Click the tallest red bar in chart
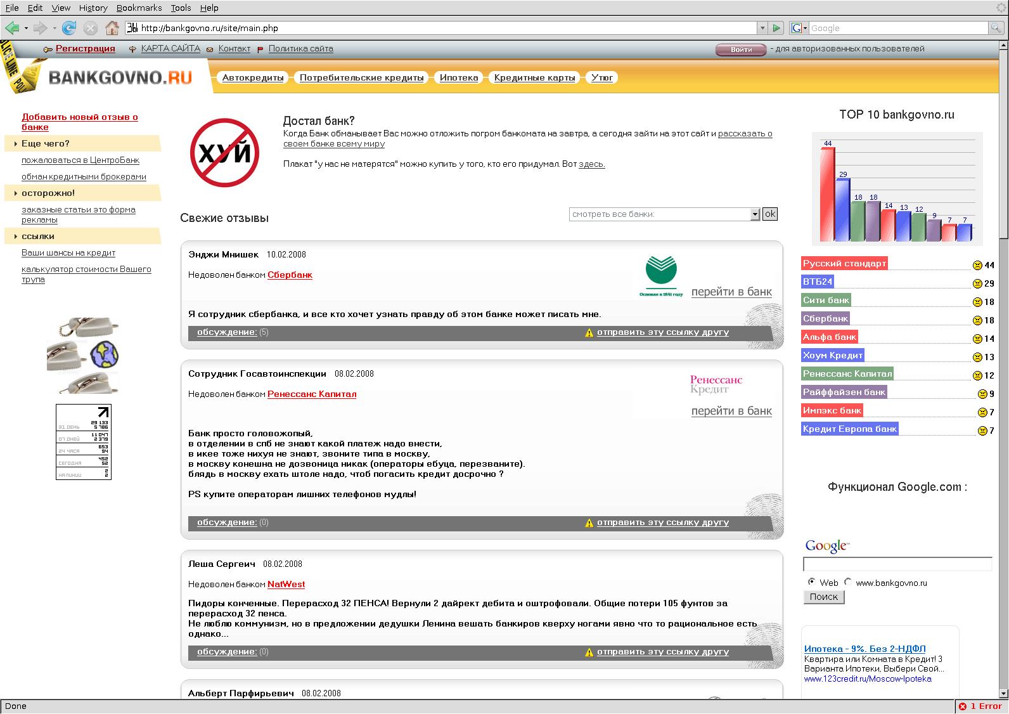The height and width of the screenshot is (714, 1009). [x=827, y=193]
